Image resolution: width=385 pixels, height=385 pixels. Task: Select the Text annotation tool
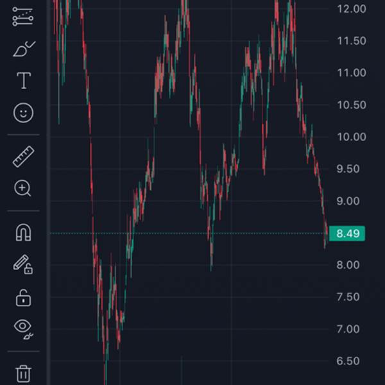[24, 81]
